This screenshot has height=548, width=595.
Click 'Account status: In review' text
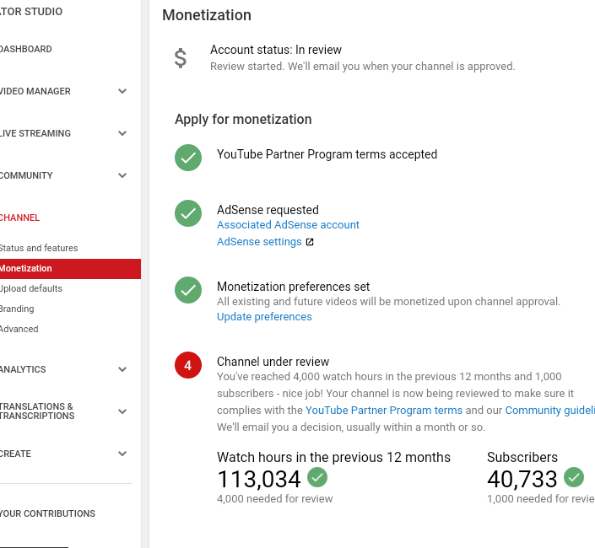(276, 50)
